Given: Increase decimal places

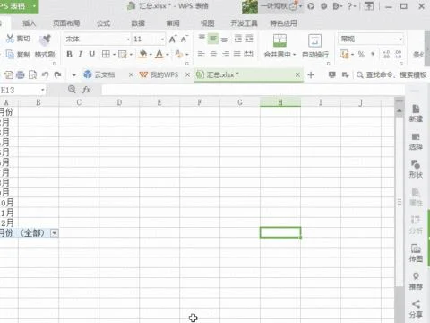Looking at the screenshot, I should (386, 54).
